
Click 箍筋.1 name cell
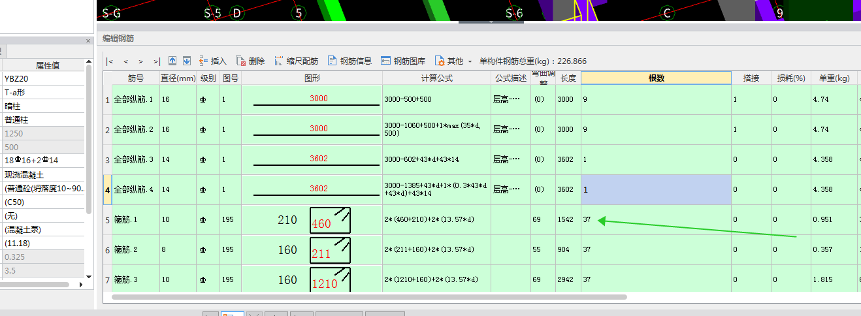[135, 219]
